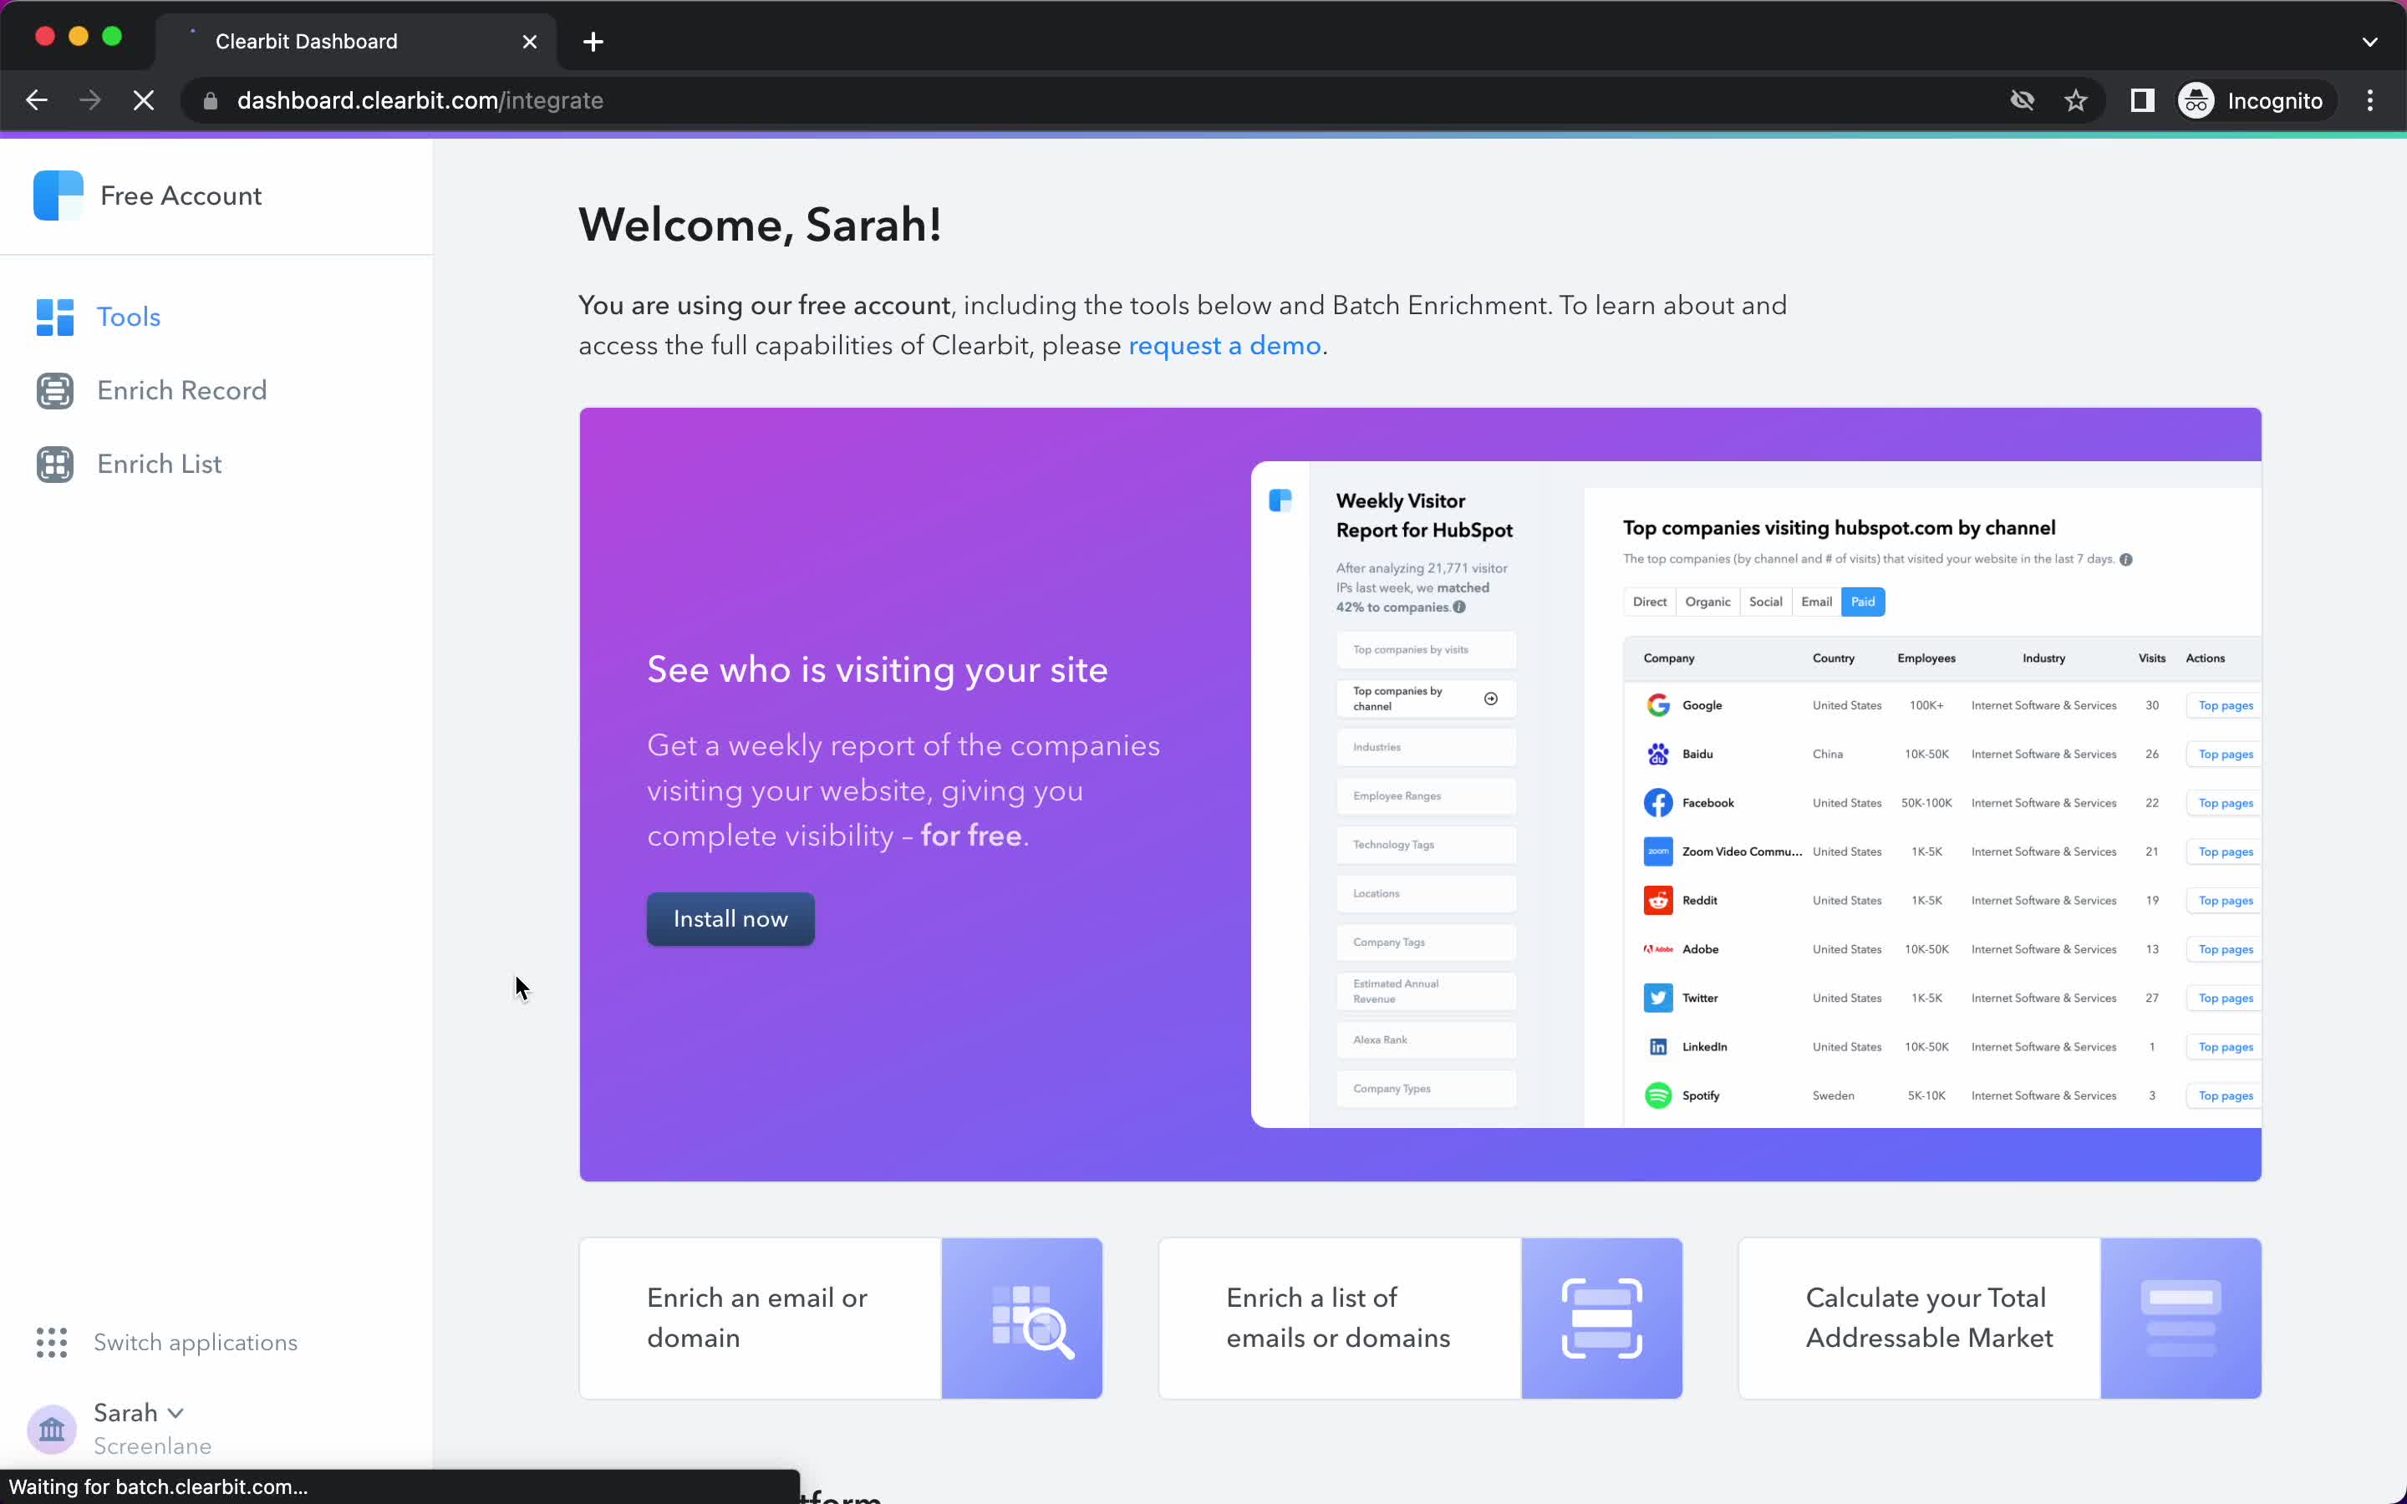Screen dimensions: 2407x1504
Task: Click the Enrich List icon
Action: pos(54,464)
